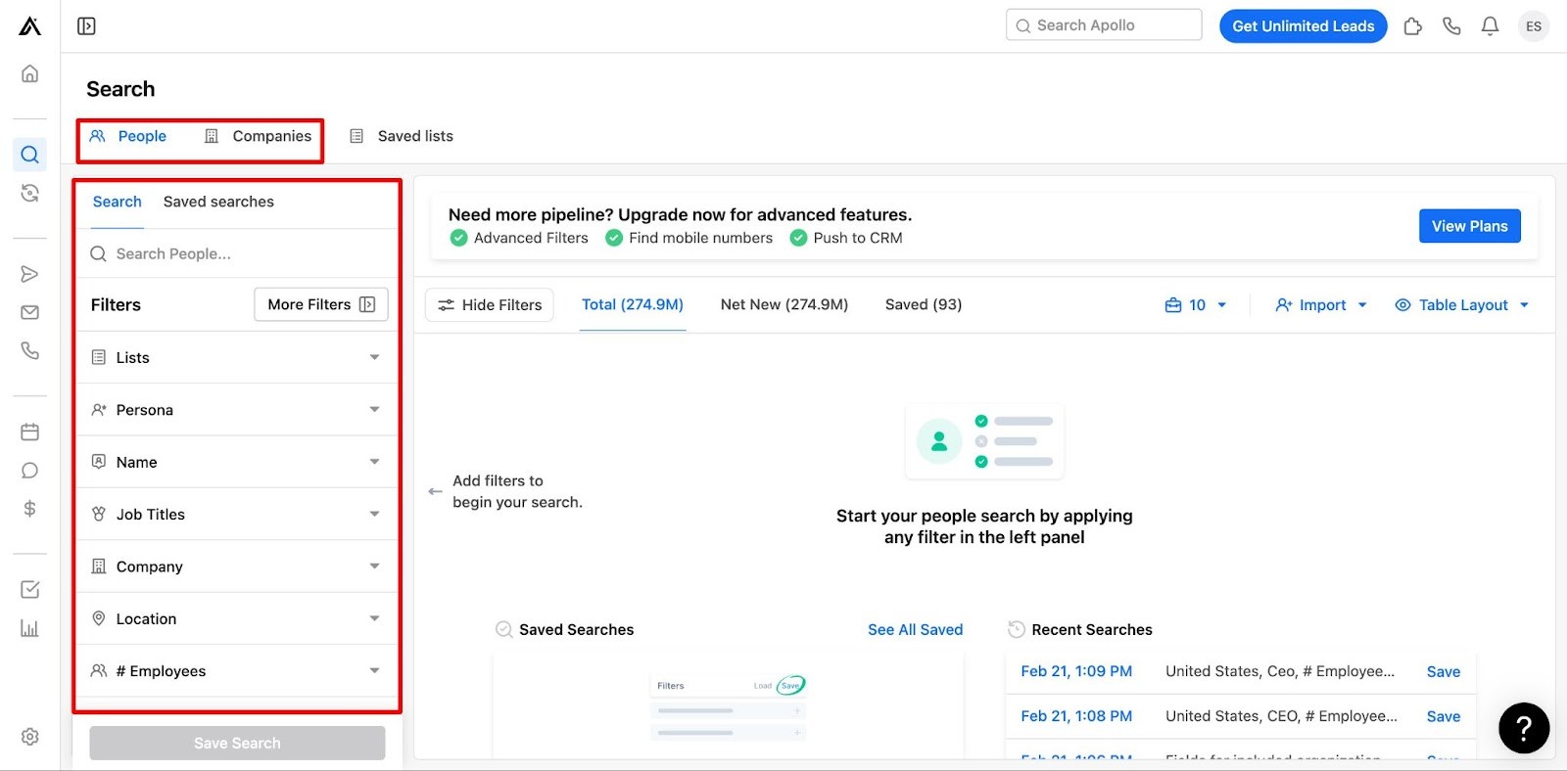The image size is (1567, 771).
Task: Open the extensions puzzle icon in header
Action: coord(1412,26)
